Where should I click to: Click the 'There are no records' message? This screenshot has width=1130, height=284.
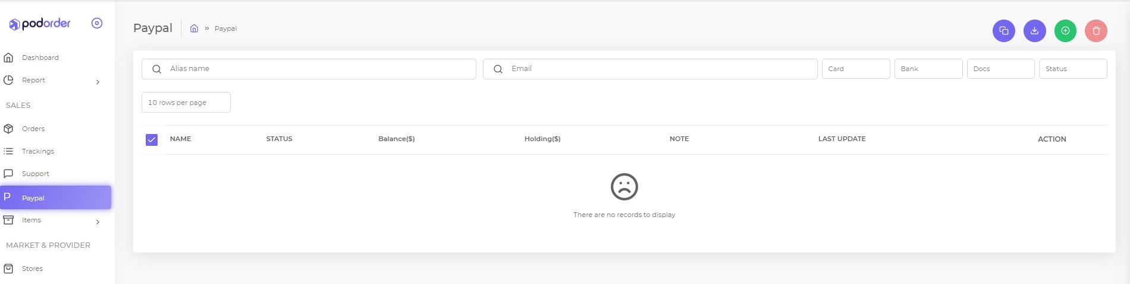click(624, 215)
